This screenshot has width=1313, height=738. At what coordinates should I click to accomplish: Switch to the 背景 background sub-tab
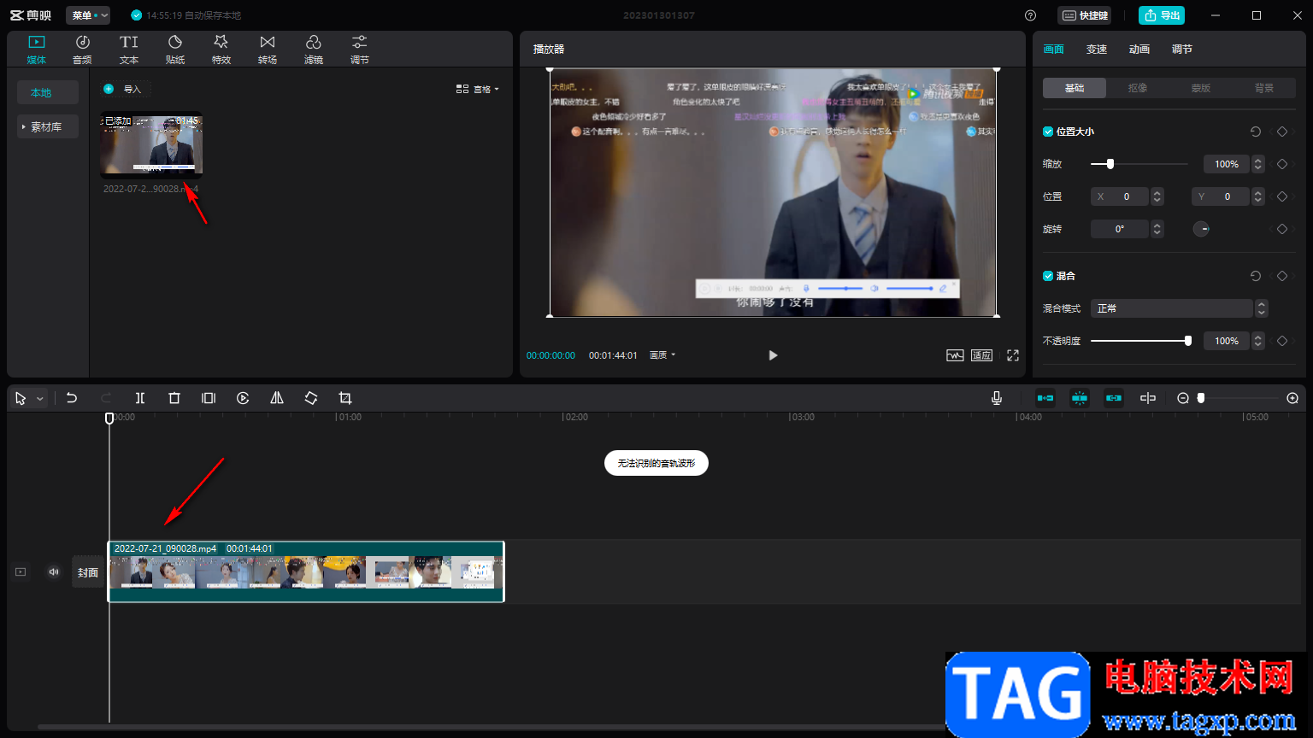pos(1264,88)
